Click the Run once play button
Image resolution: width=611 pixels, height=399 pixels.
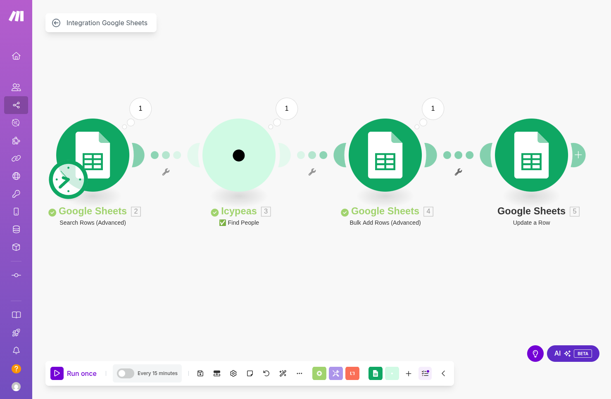coord(57,373)
